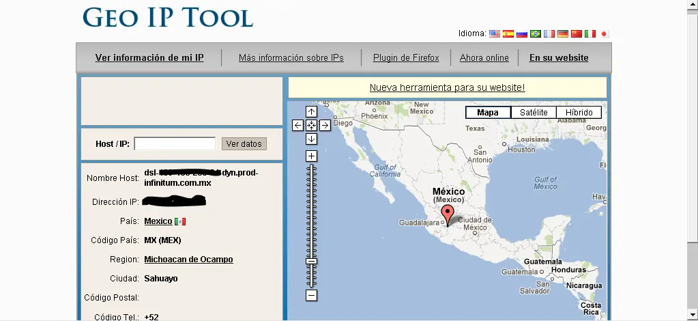This screenshot has height=321, width=698.
Task: Click the +52 telephone code value
Action: point(151,317)
